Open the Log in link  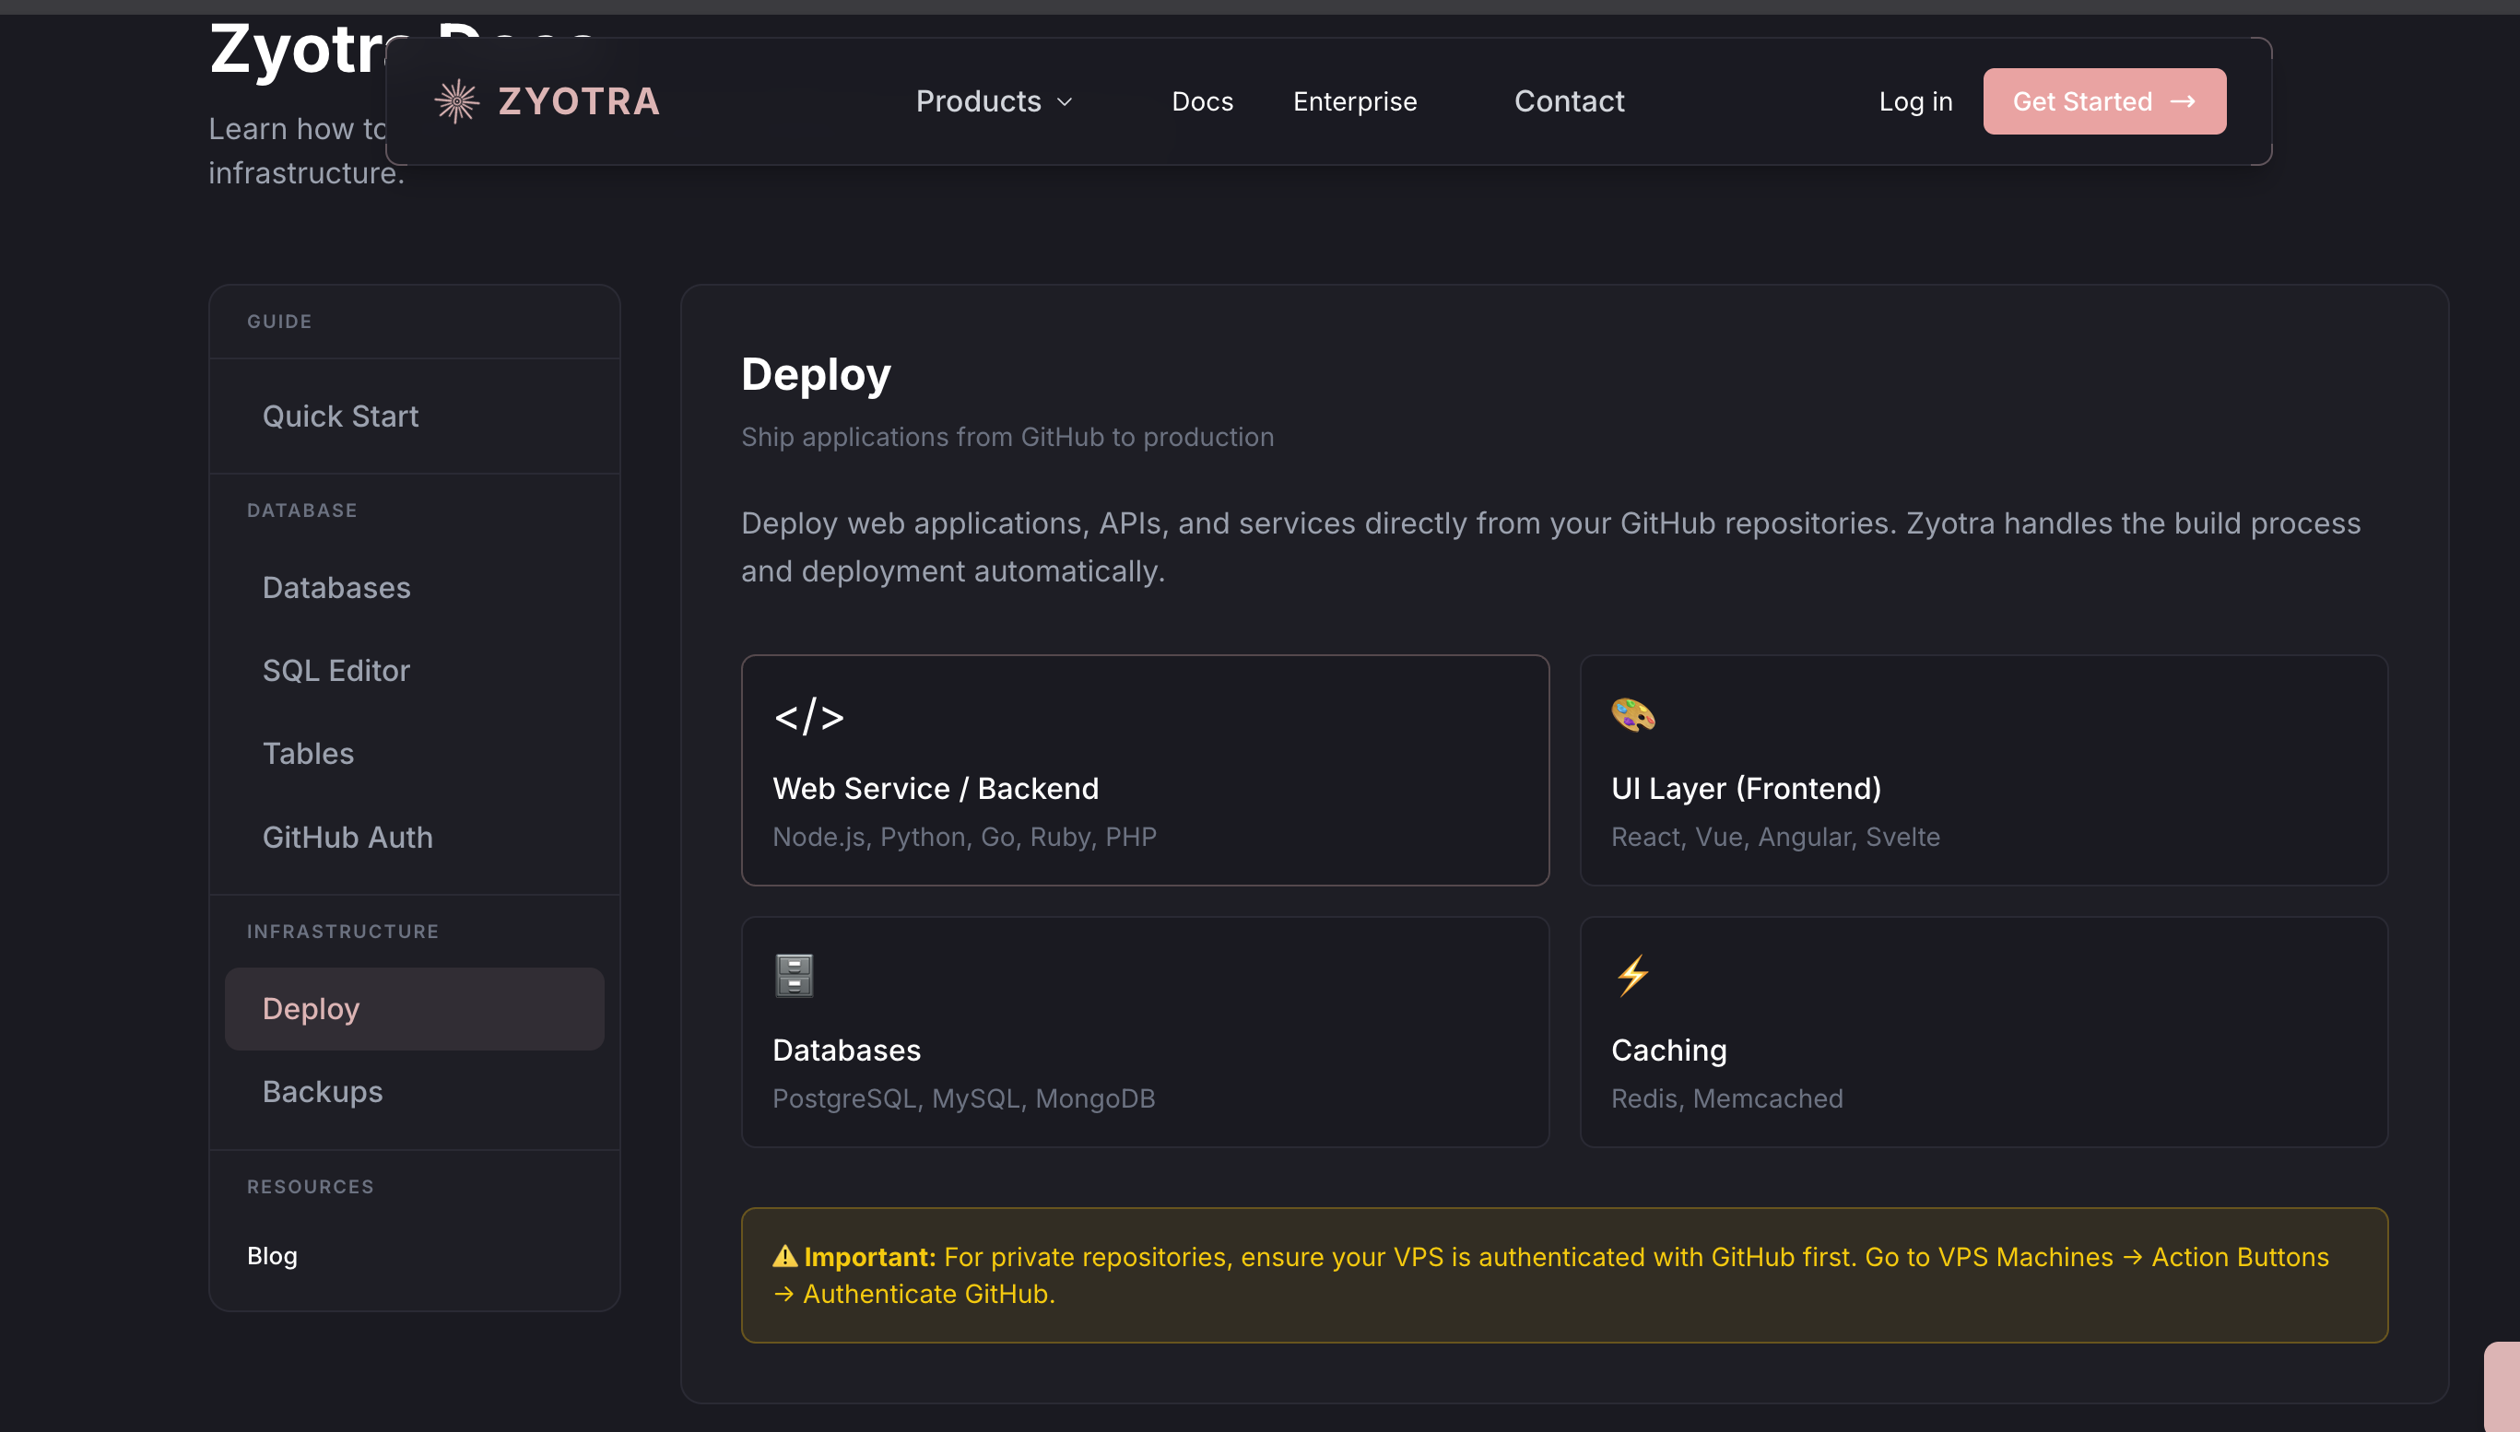[x=1915, y=101]
